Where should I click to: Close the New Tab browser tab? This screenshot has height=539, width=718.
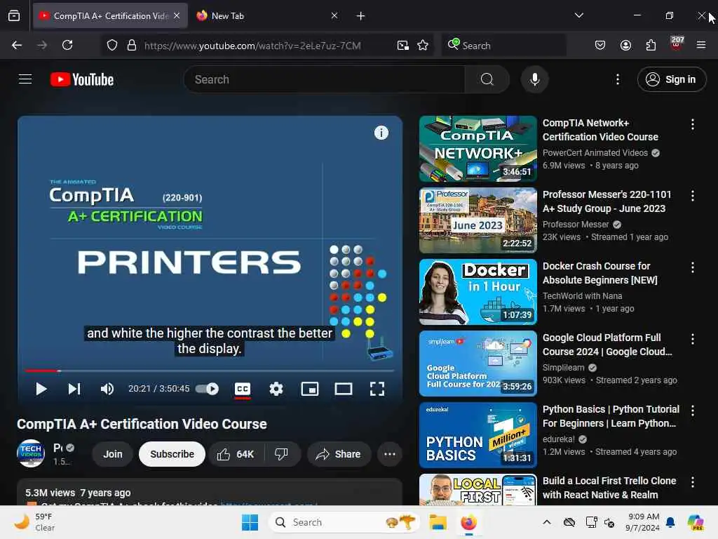pos(334,15)
